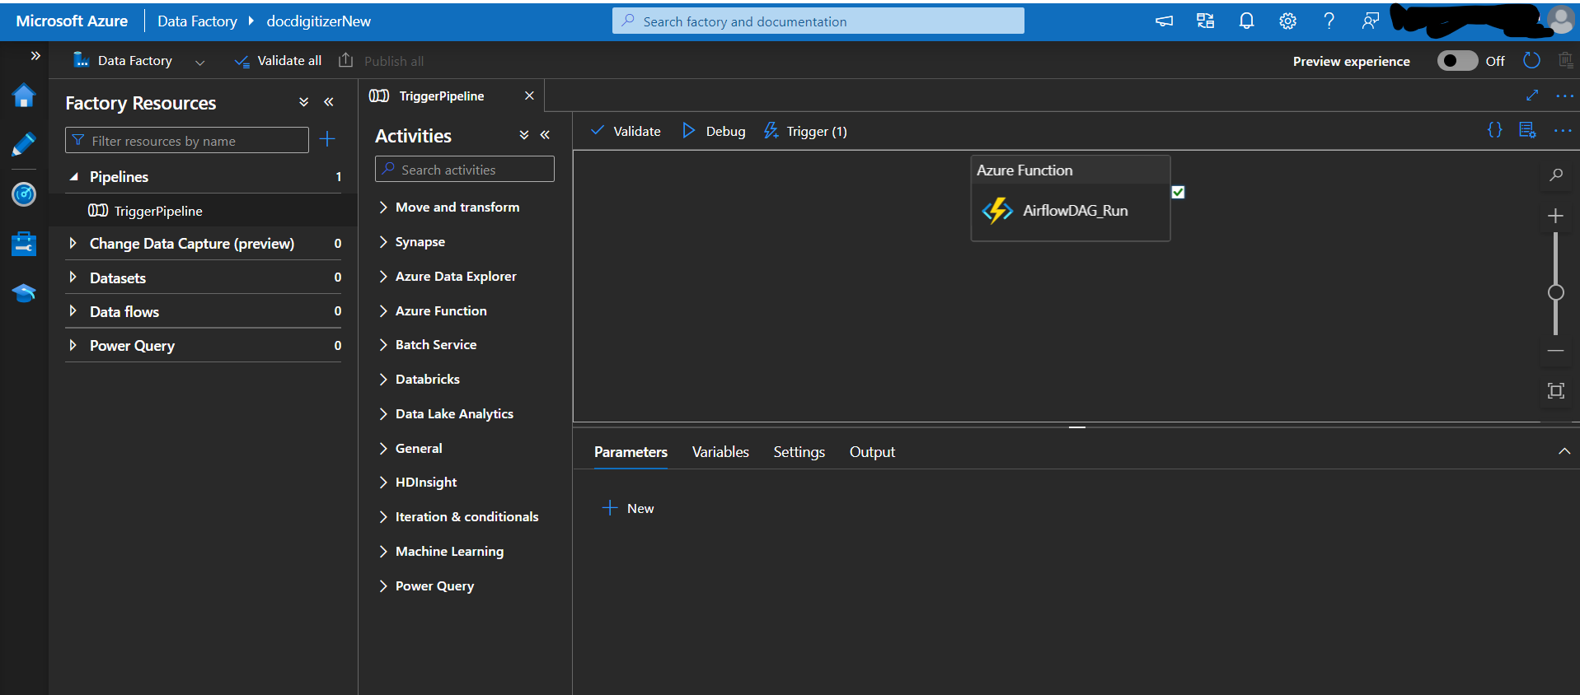
Task: Open the switch Data Factory icon in header
Action: (x=1205, y=21)
